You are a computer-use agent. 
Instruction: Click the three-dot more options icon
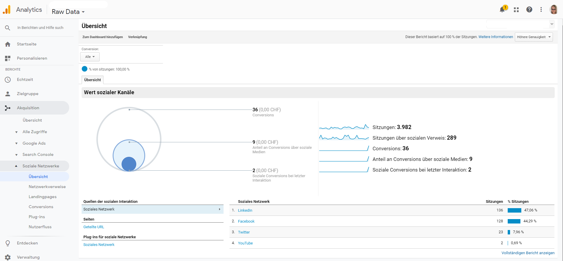pyautogui.click(x=541, y=10)
